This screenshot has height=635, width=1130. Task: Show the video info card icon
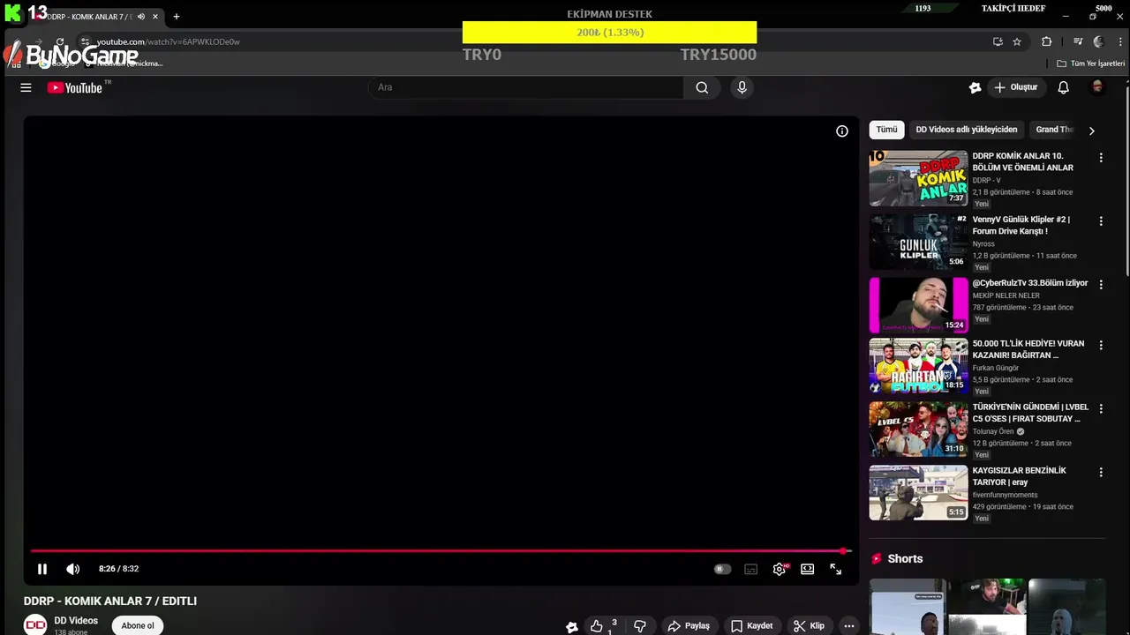842,131
